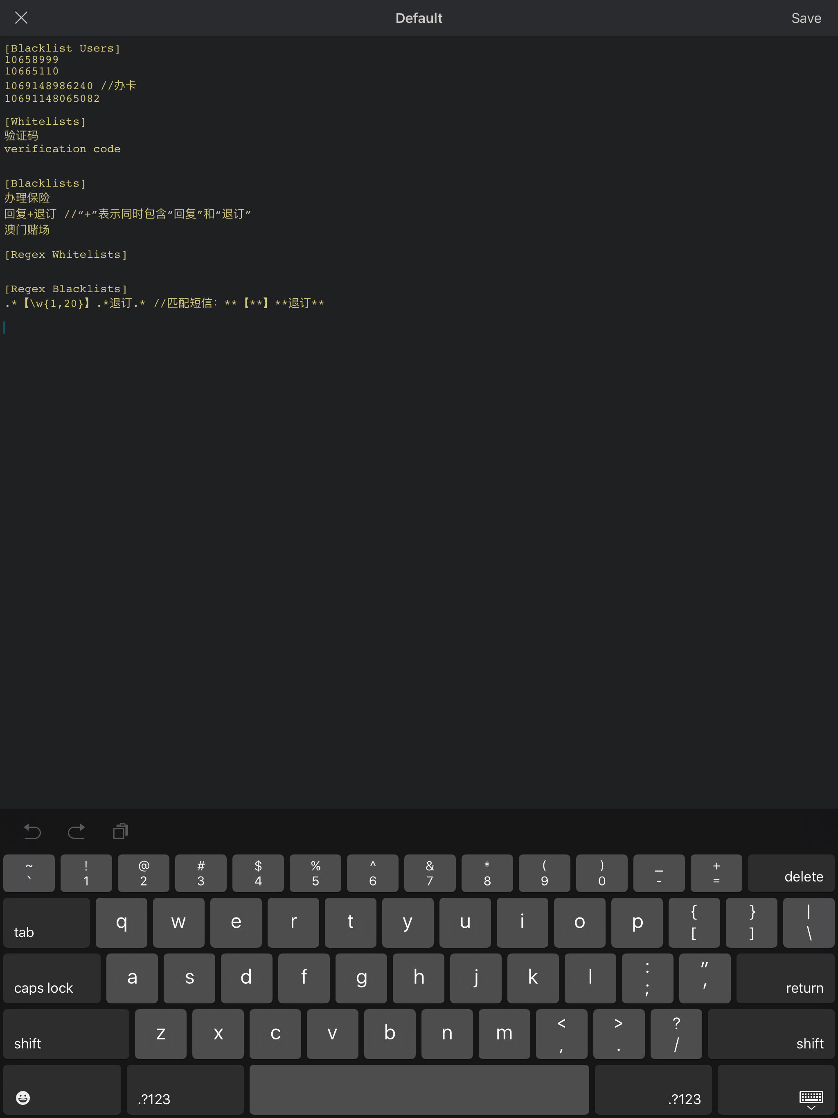Redo the last edit
This screenshot has height=1118, width=838.
(77, 832)
